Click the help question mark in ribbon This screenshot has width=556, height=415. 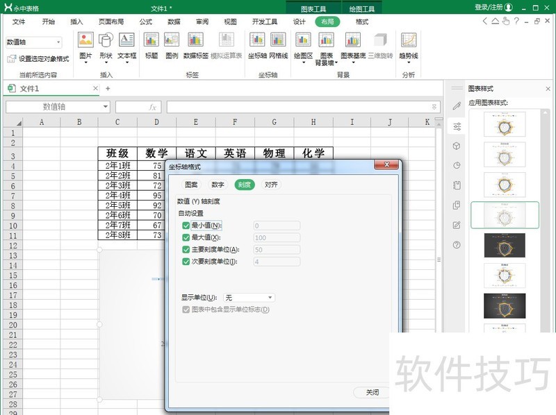pyautogui.click(x=516, y=22)
